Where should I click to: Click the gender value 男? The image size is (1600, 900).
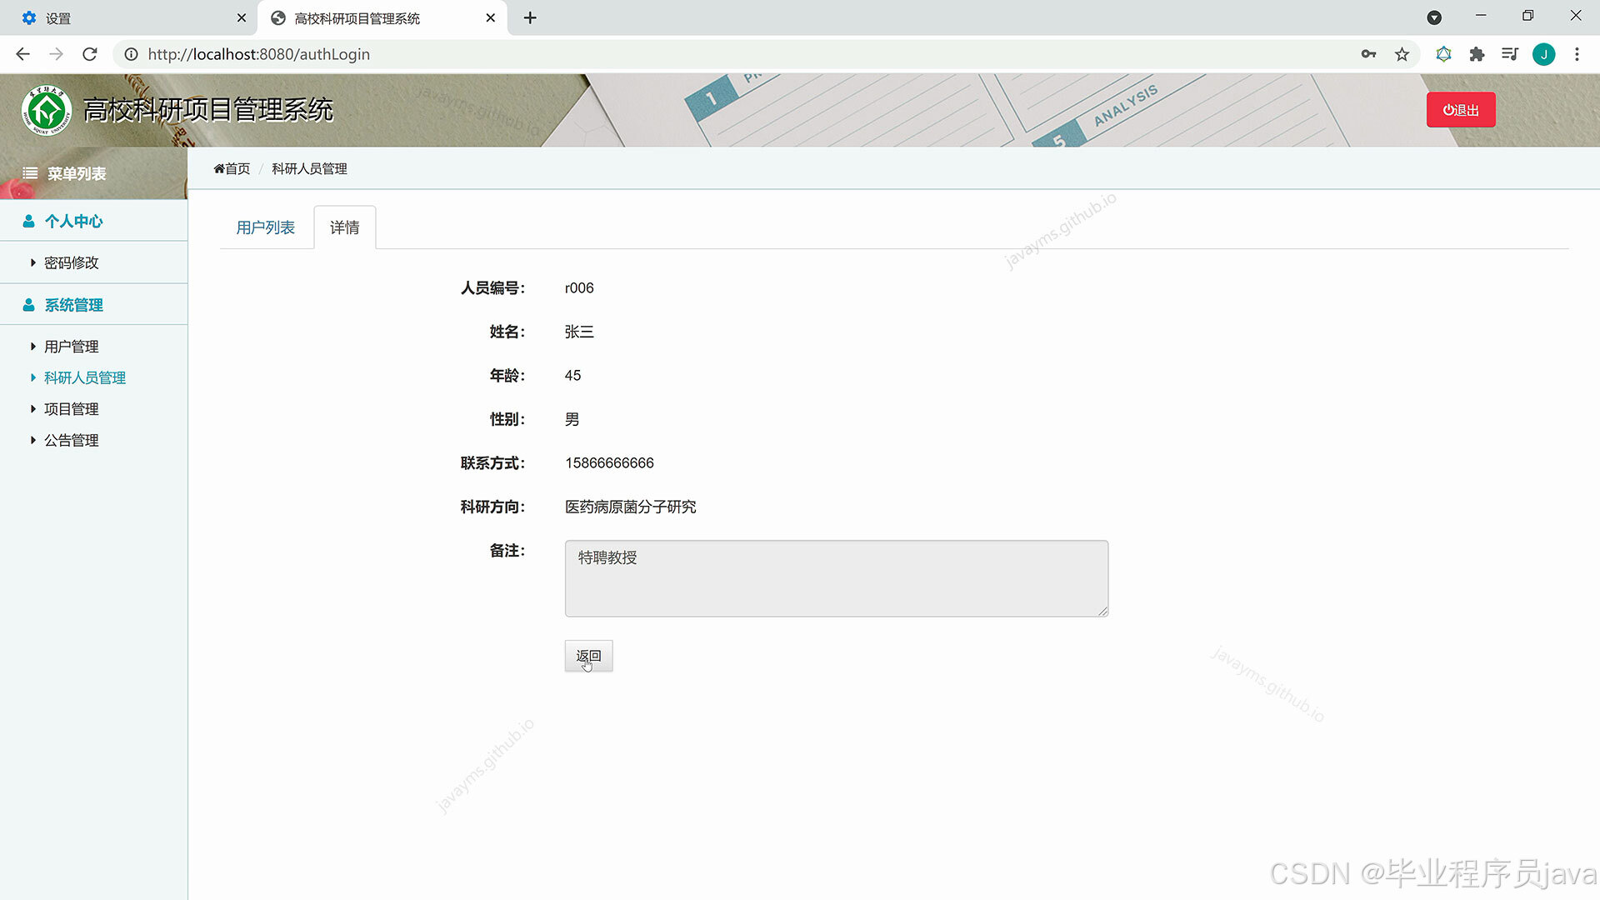pyautogui.click(x=572, y=419)
